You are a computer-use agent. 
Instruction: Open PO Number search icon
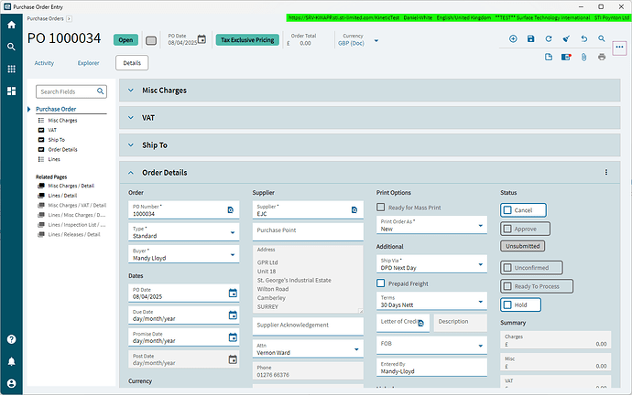click(231, 210)
